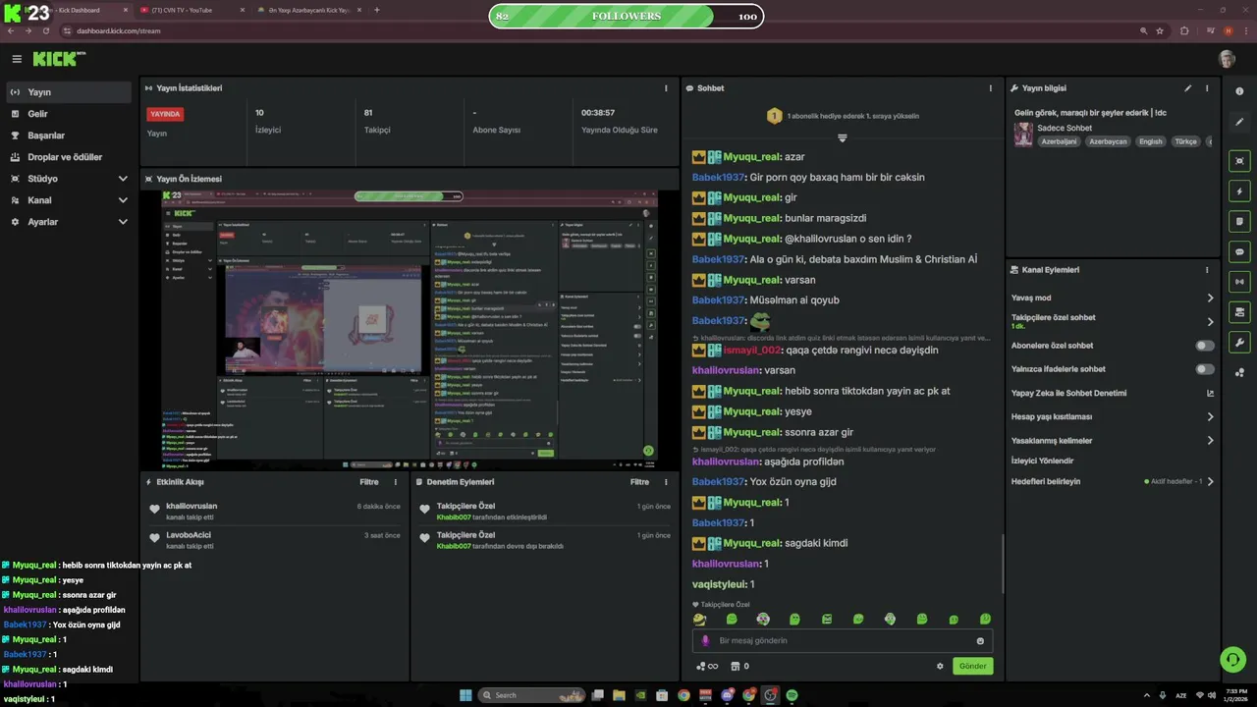Click İzleyici Yönlendir option
Screen dimensions: 1257x707
click(x=1042, y=461)
